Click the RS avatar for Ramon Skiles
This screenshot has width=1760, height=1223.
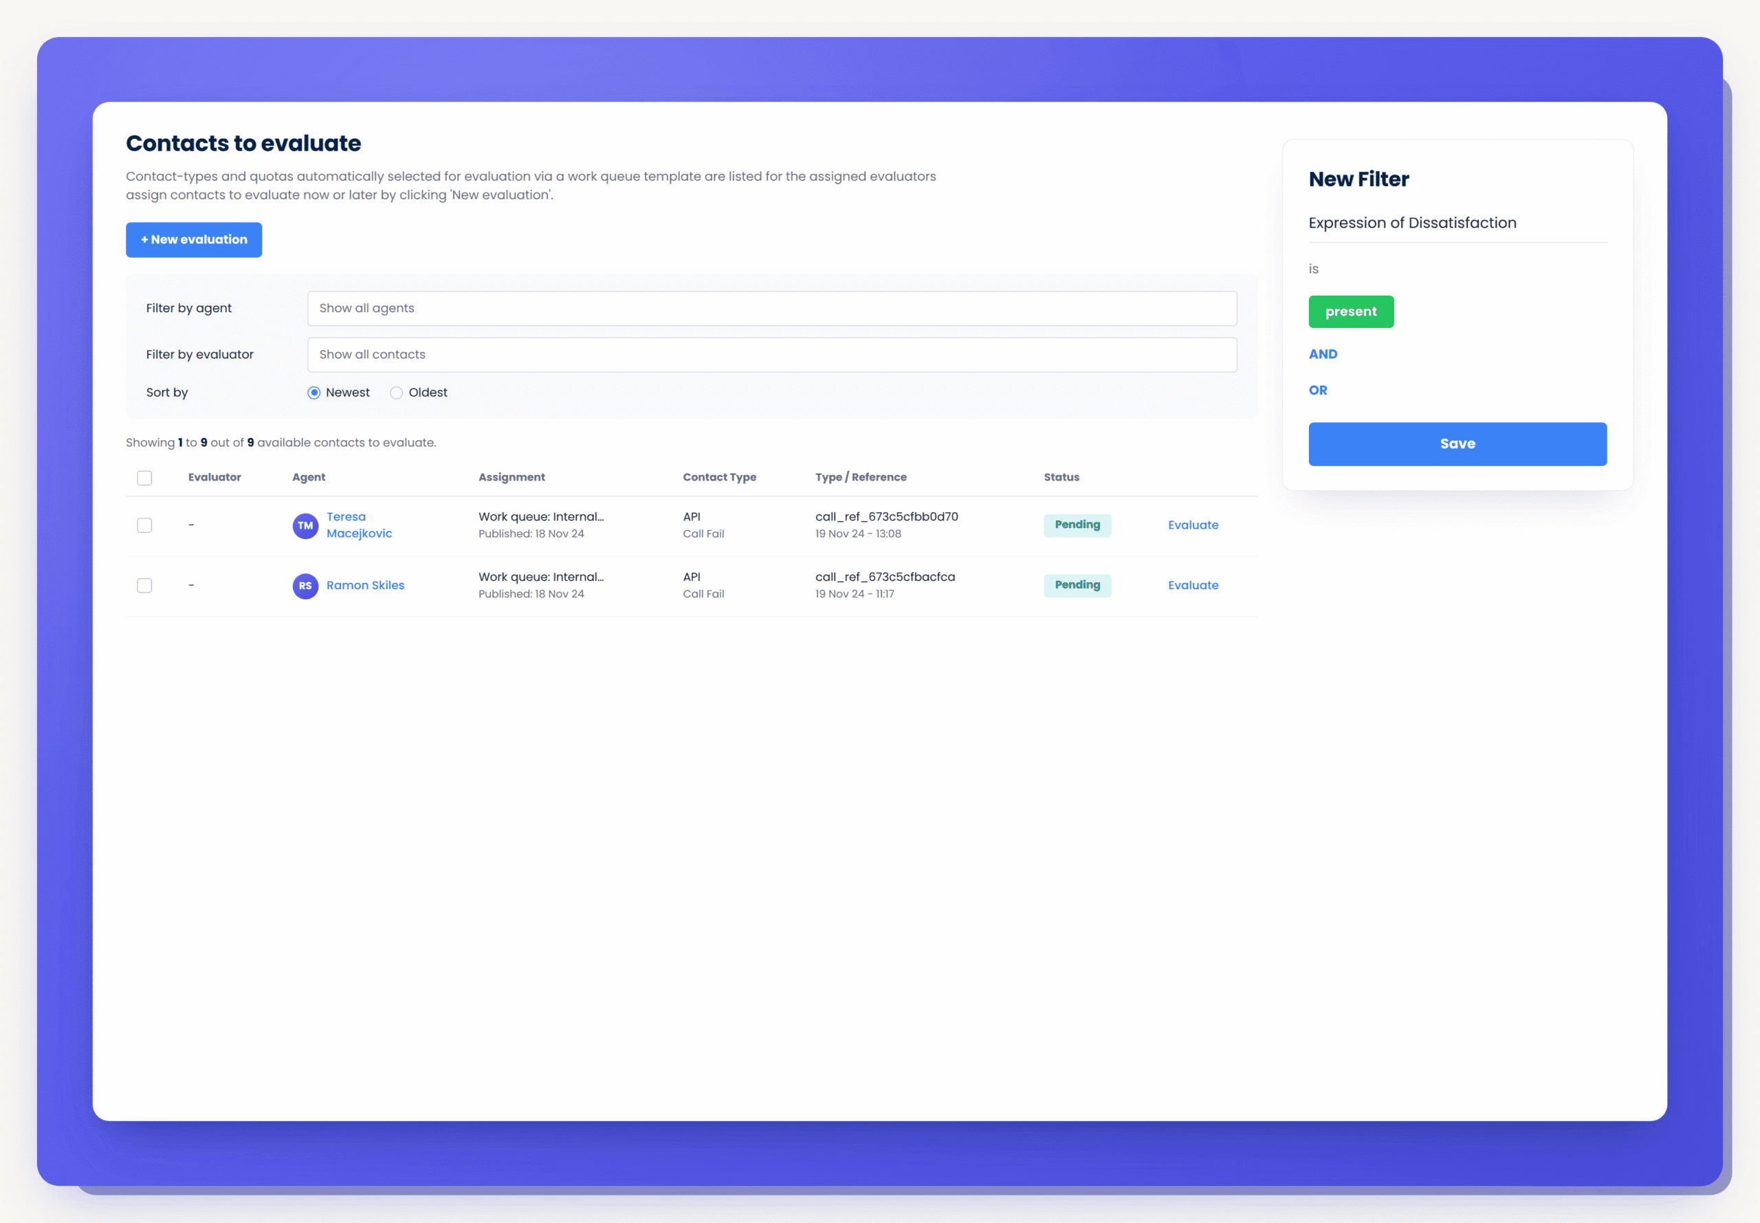[x=305, y=586]
